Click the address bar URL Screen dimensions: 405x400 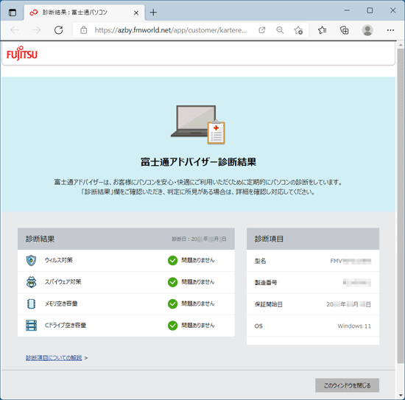click(x=171, y=30)
